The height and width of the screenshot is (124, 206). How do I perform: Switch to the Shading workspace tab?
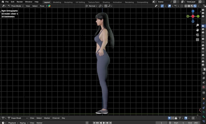pyautogui.click(x=106, y=2)
